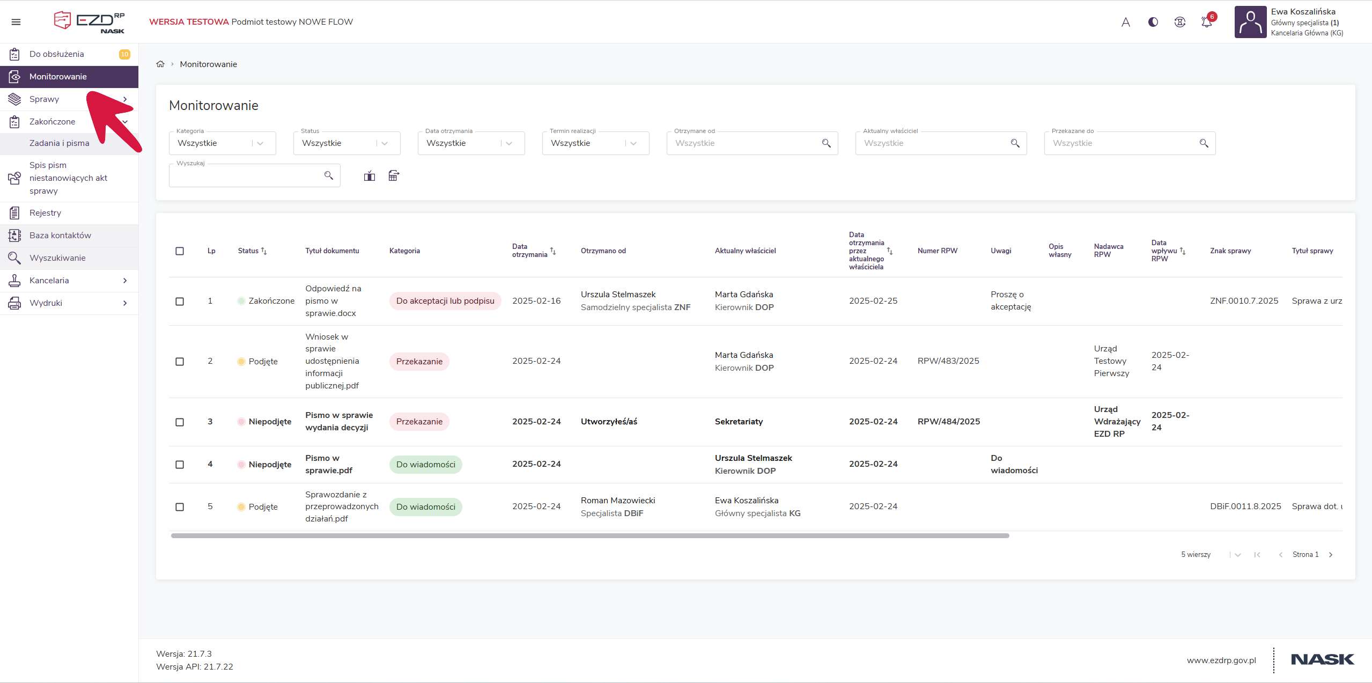The image size is (1372, 683).
Task: Click the home breadcrumb icon
Action: (x=160, y=64)
